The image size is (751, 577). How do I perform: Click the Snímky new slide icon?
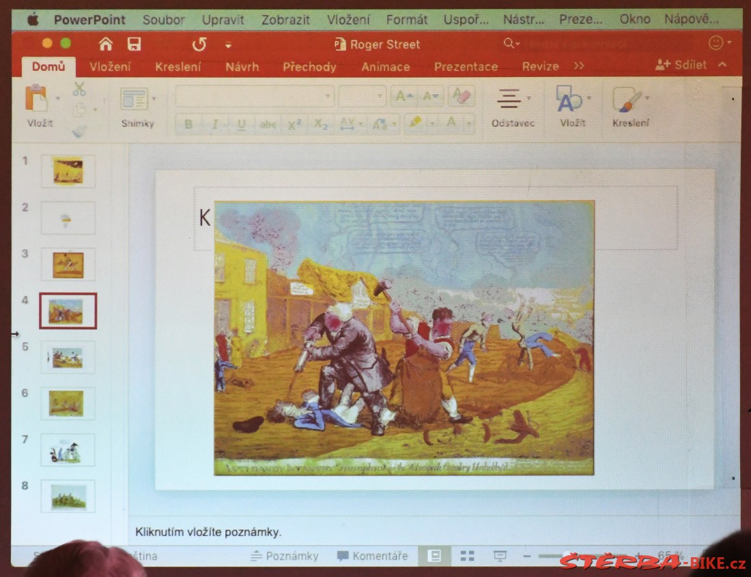(x=134, y=100)
